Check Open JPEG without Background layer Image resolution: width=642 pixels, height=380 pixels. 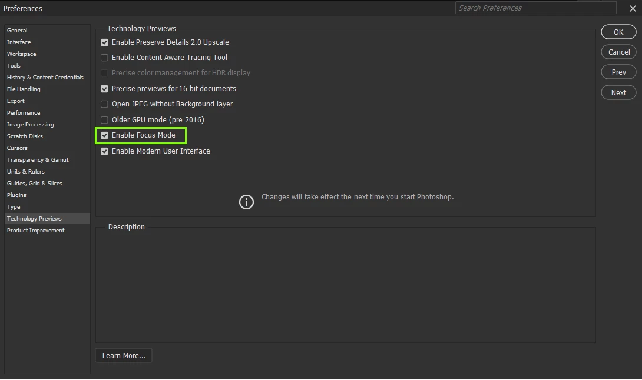[x=104, y=104]
